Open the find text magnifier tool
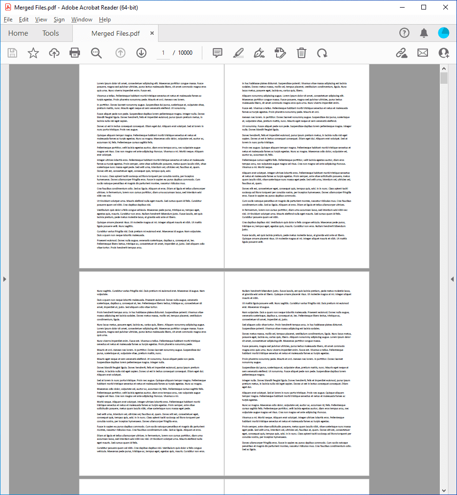457x495 pixels. tap(97, 53)
